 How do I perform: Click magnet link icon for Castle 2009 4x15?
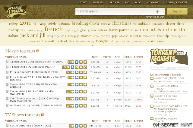pyautogui.click(x=81, y=126)
